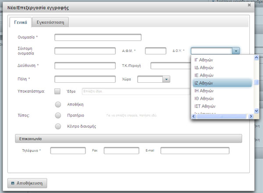
Task: Click the list's scroll left arrow
Action: tap(194, 116)
